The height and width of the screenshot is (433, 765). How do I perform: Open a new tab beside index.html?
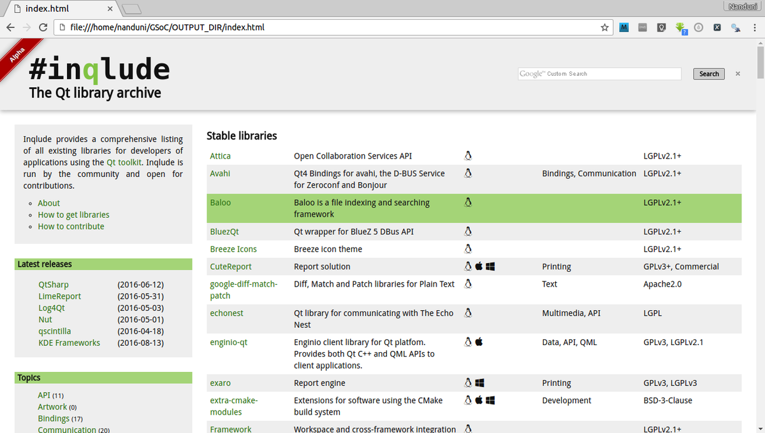[131, 8]
